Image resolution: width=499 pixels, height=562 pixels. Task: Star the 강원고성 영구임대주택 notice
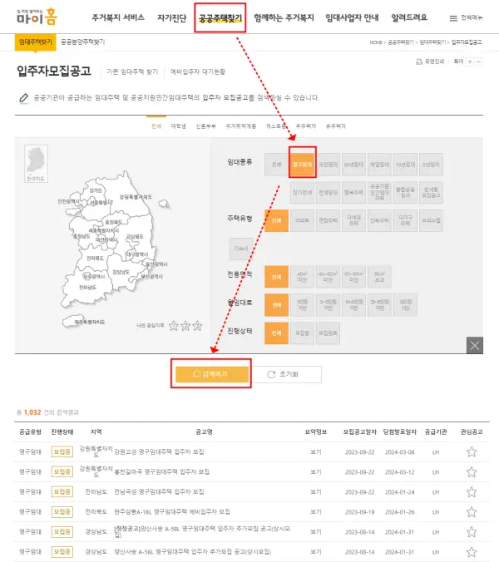coord(472,452)
